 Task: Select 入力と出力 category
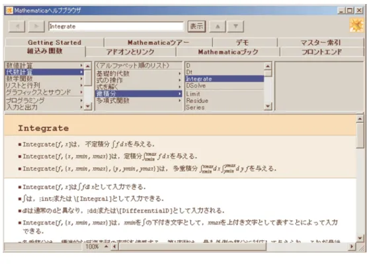tap(44, 107)
